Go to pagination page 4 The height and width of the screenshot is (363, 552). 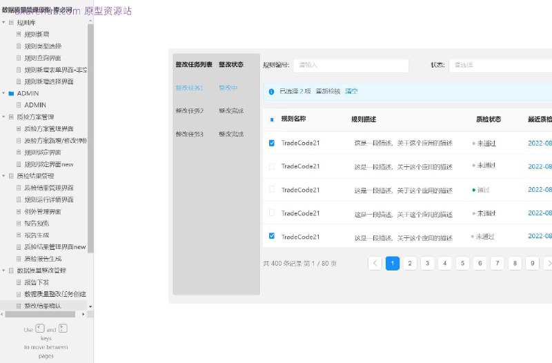point(445,264)
